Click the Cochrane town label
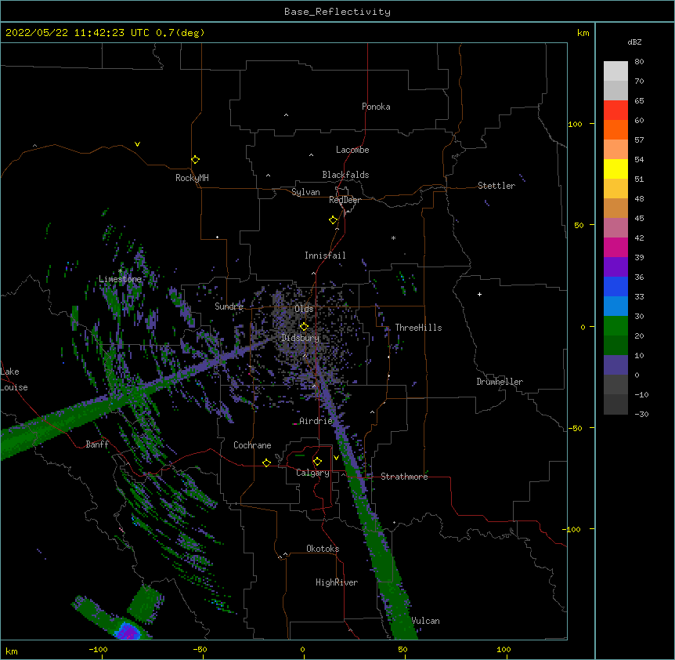This screenshot has width=675, height=660. [252, 445]
